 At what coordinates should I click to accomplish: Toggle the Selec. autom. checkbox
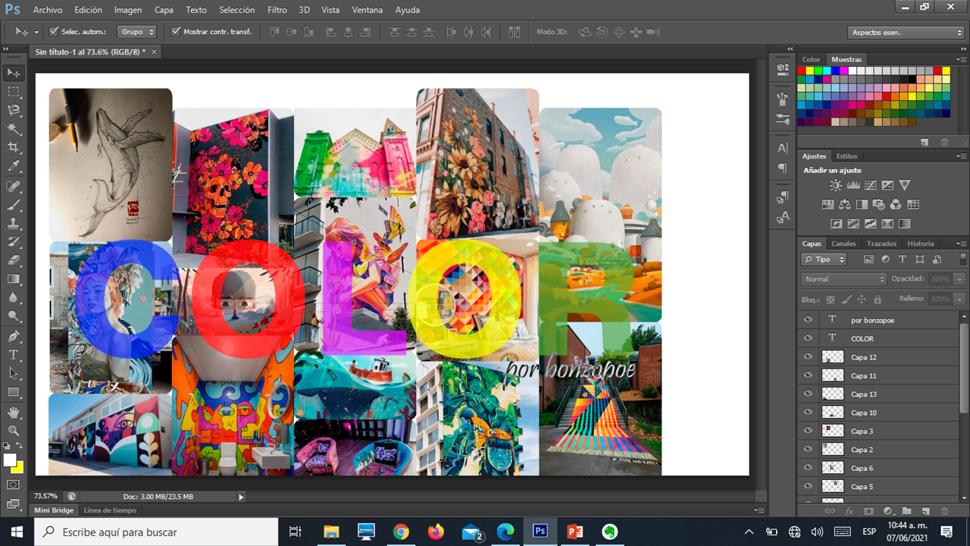coord(54,32)
